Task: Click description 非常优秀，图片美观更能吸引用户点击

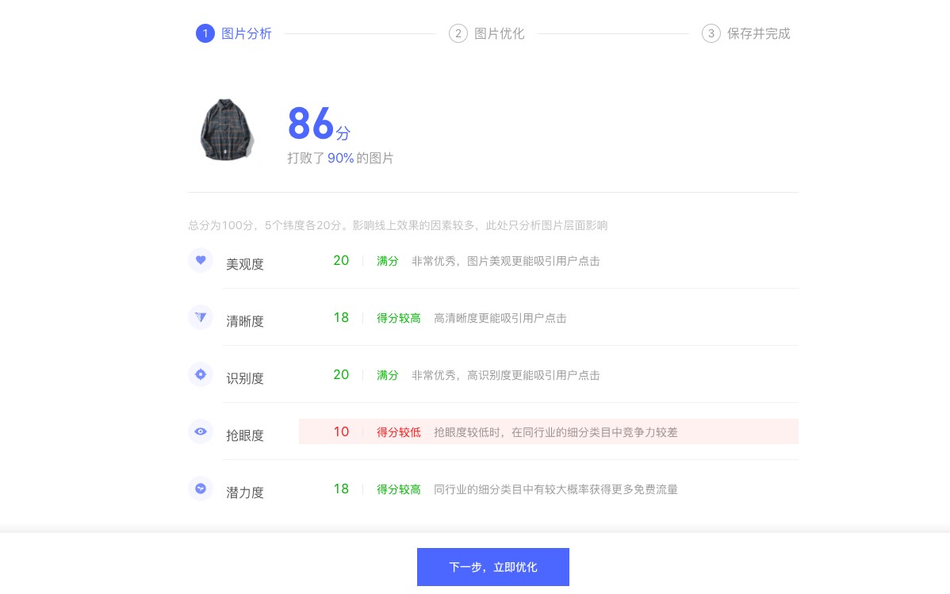Action: [x=506, y=261]
